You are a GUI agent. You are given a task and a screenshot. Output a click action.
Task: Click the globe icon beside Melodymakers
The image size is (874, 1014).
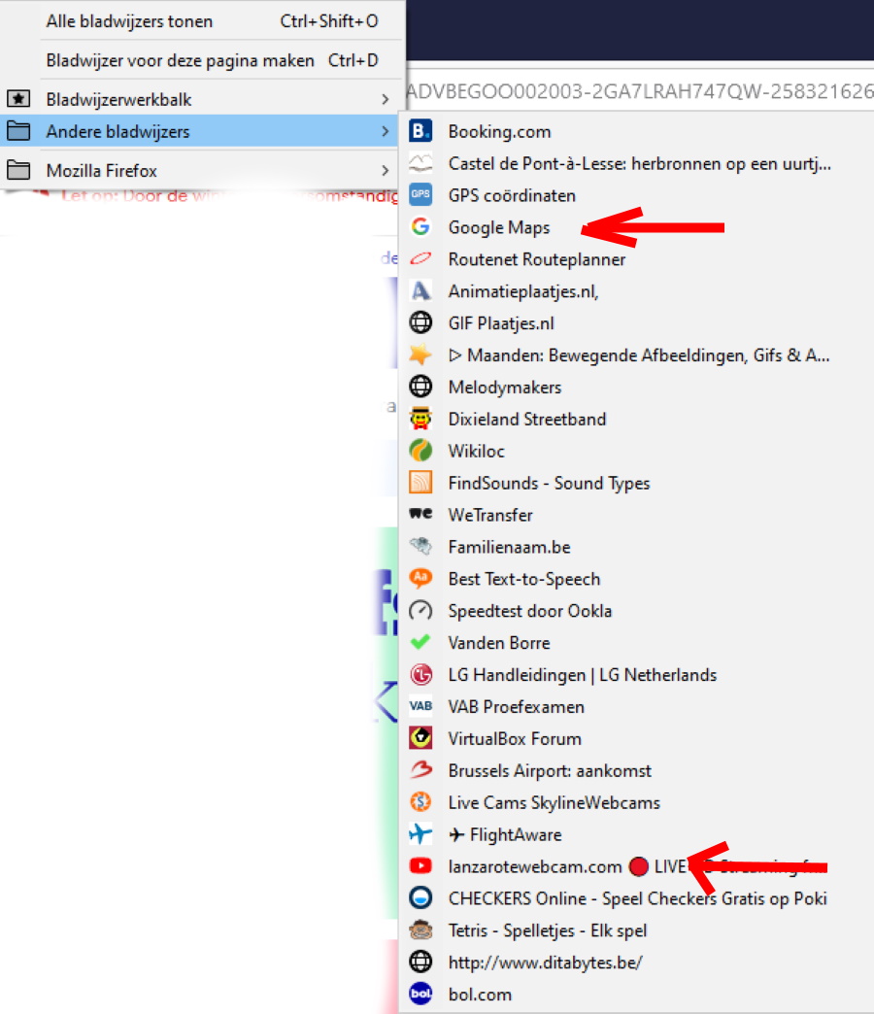click(420, 386)
